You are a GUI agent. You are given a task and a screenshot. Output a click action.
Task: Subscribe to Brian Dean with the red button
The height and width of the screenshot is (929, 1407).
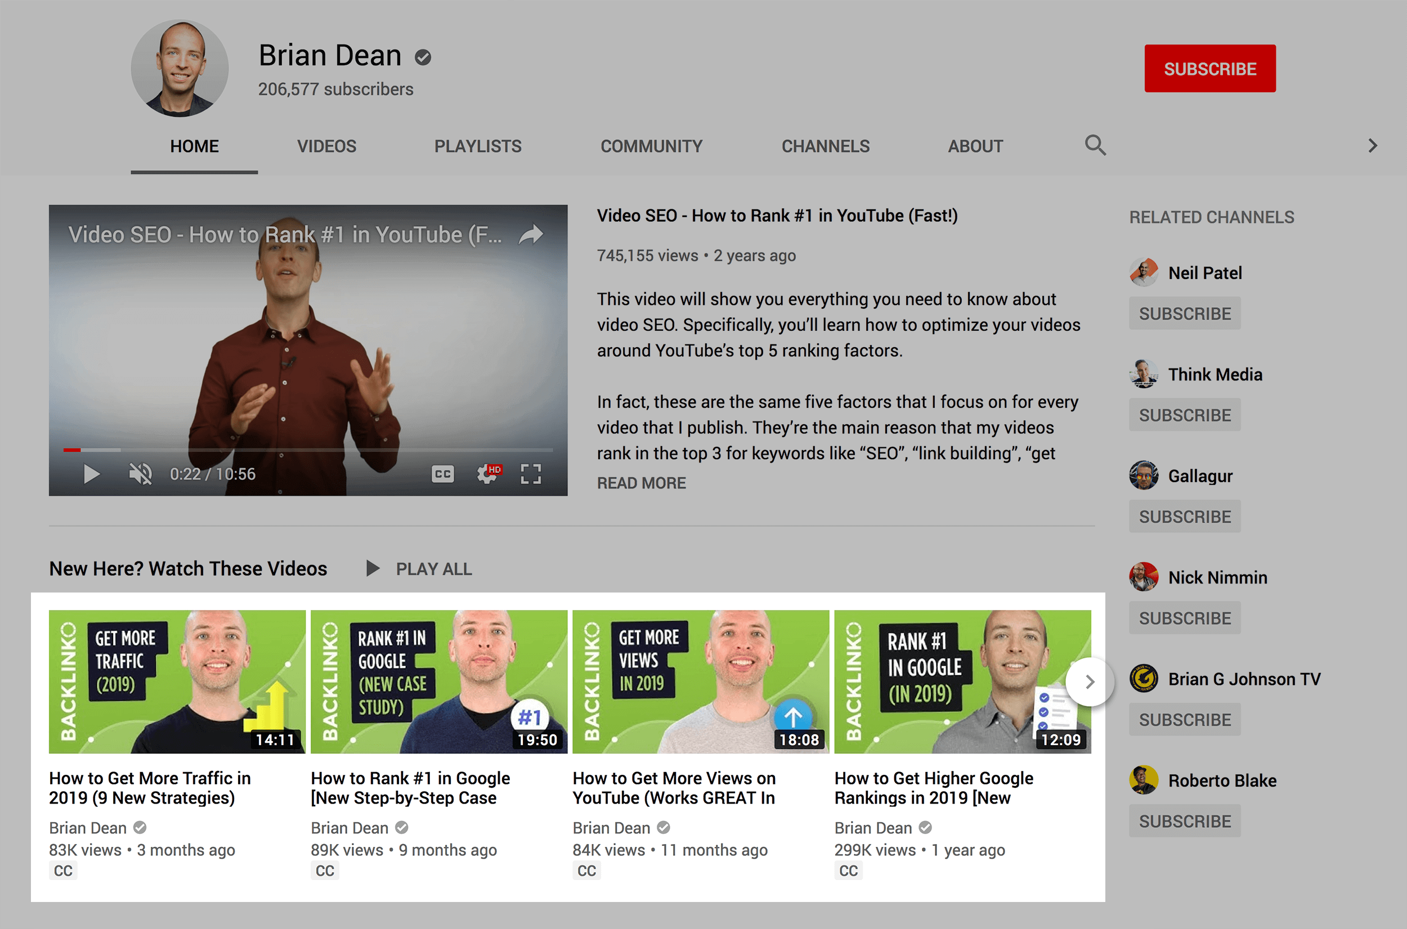click(x=1209, y=69)
